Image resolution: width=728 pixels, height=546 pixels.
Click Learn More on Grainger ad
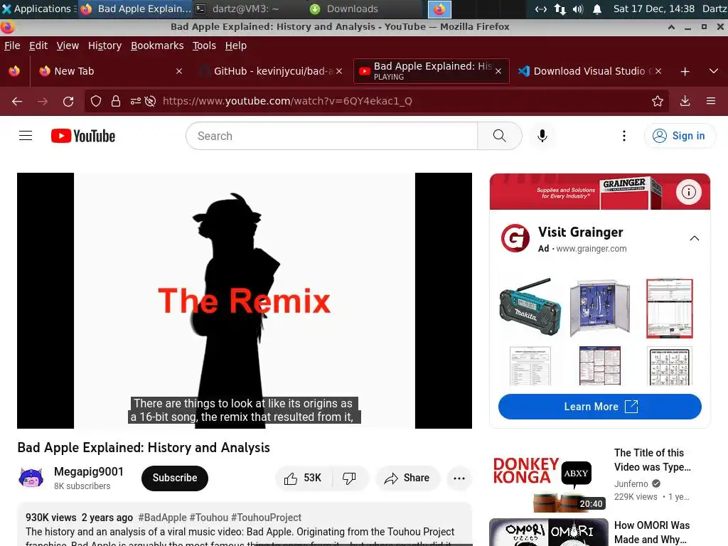click(x=599, y=407)
